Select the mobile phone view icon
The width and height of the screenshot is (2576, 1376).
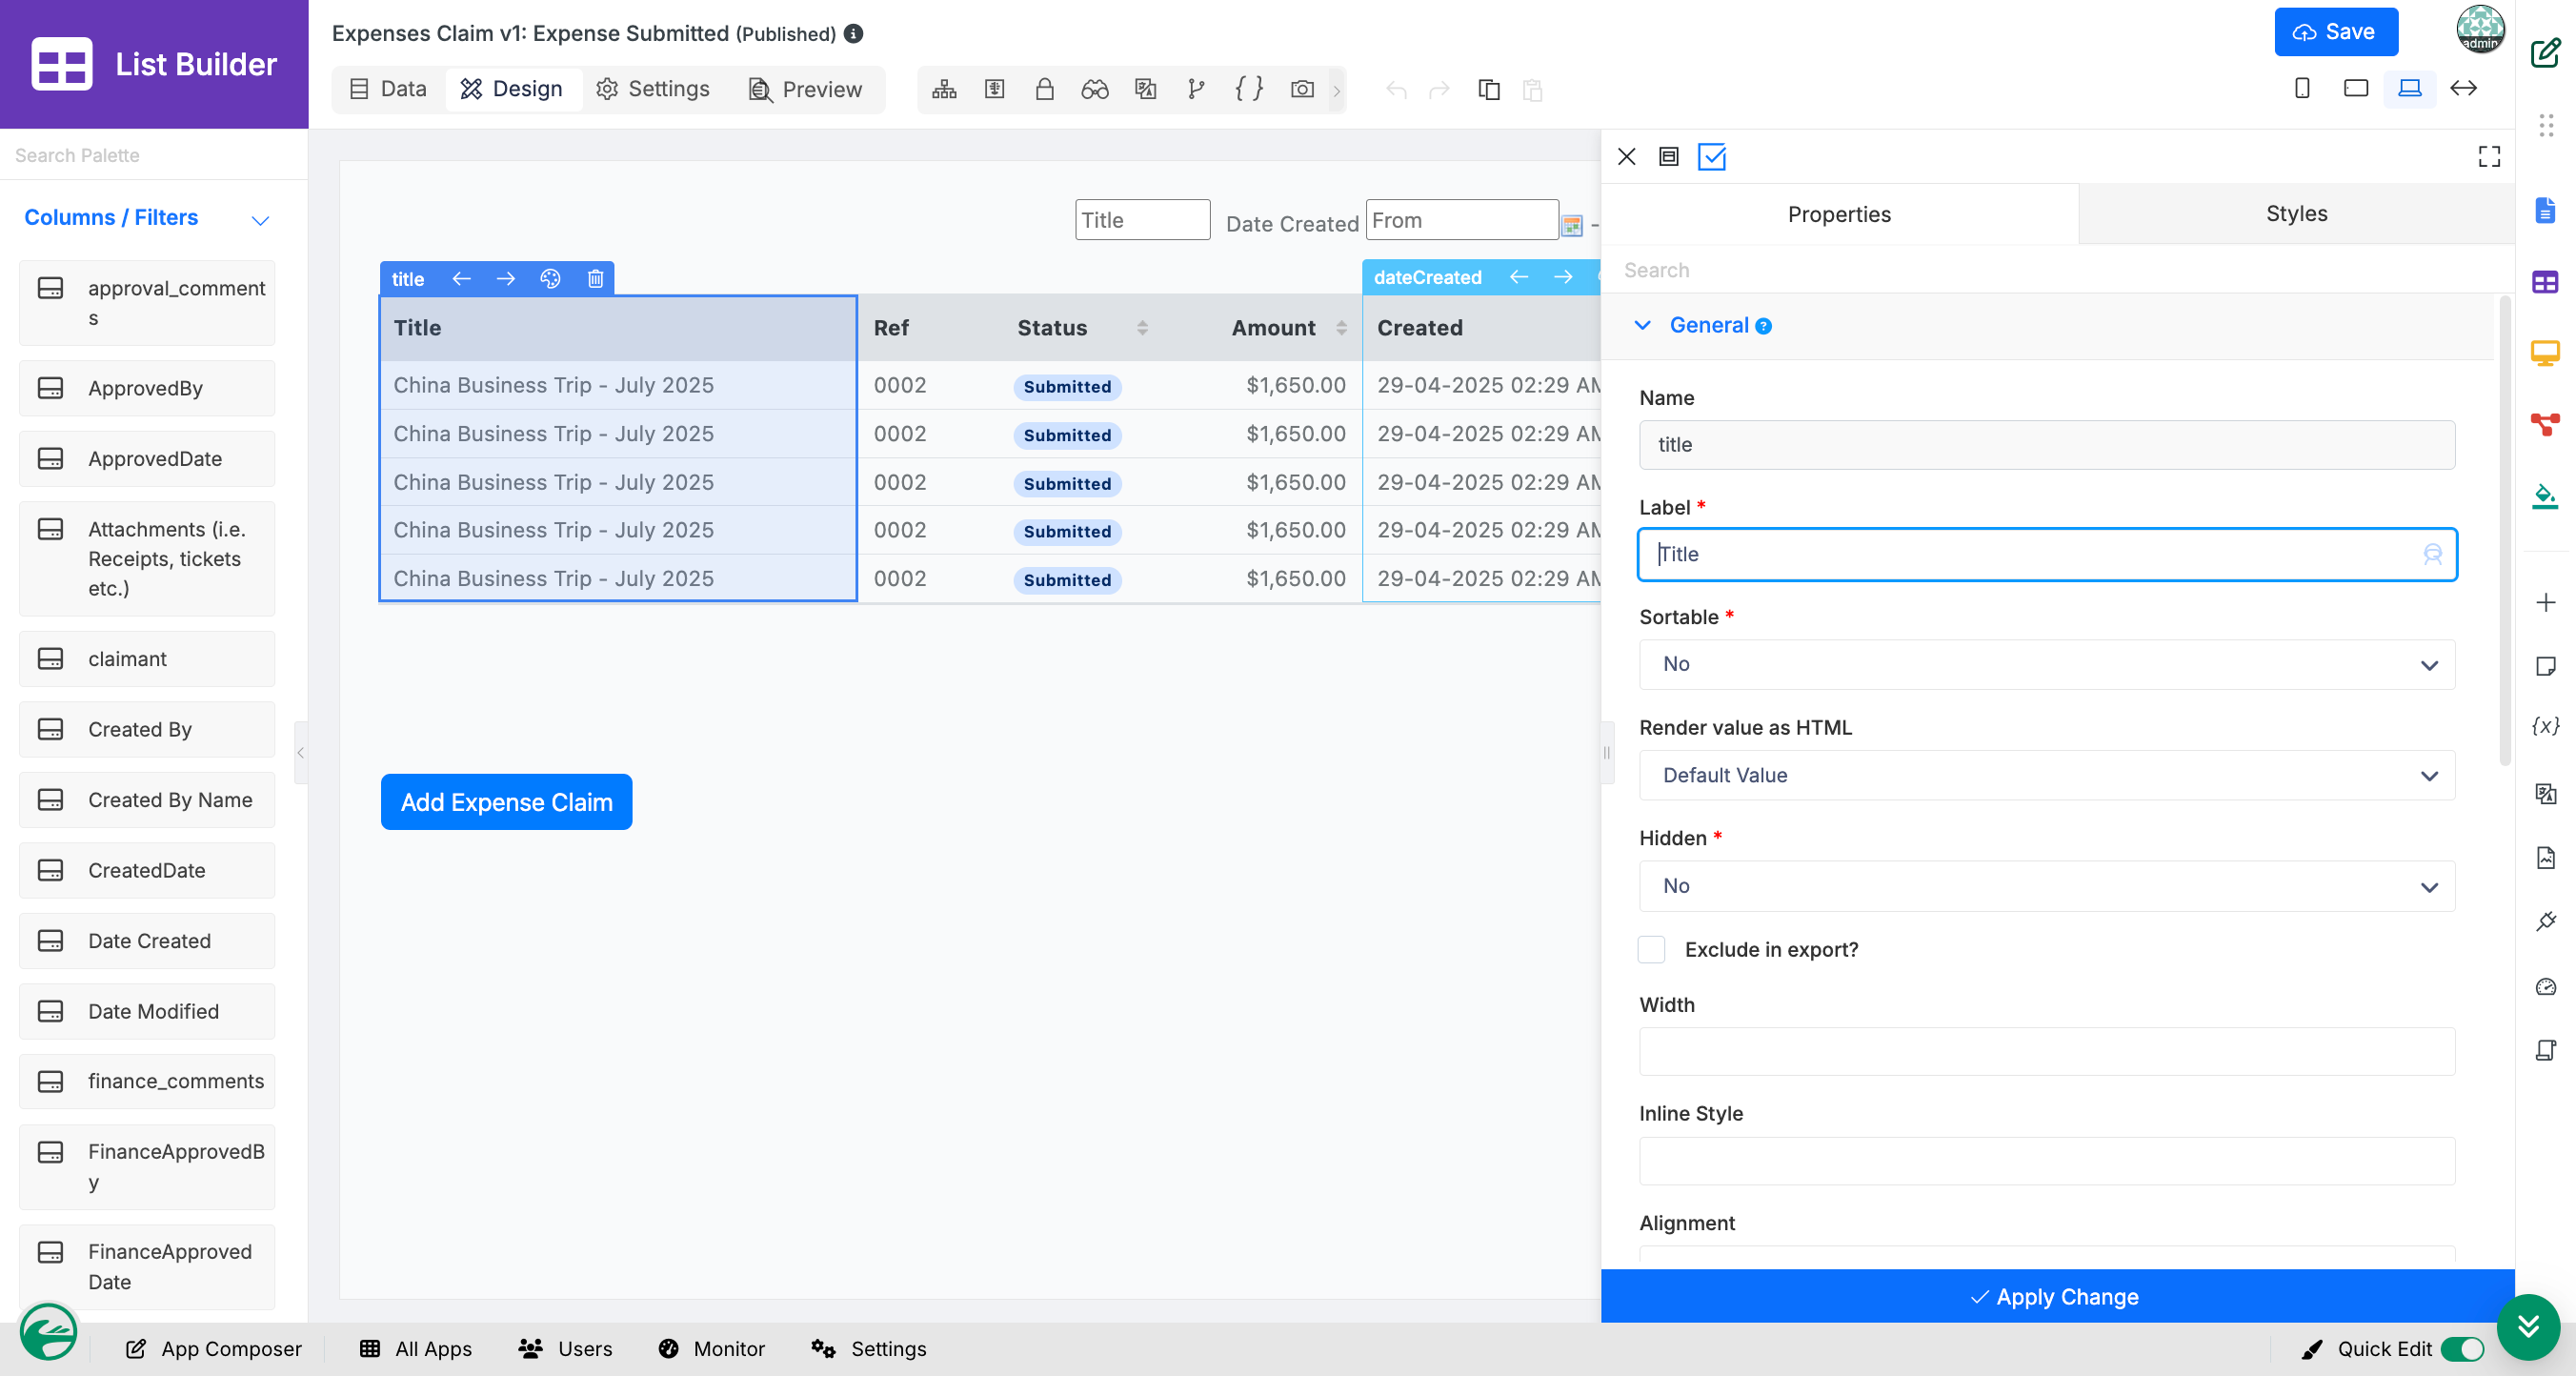pyautogui.click(x=2302, y=88)
